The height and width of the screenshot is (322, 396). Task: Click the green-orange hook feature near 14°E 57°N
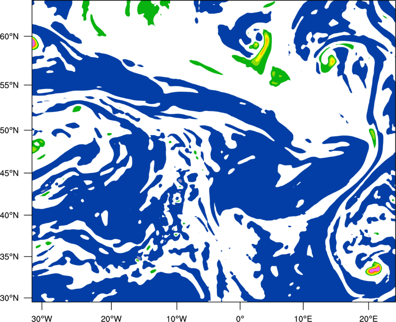tap(328, 60)
